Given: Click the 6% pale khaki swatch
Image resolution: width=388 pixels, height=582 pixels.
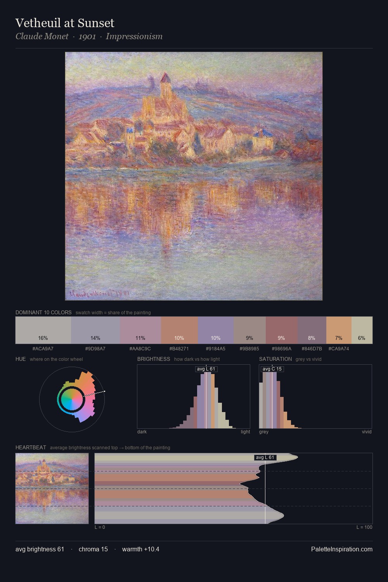Looking at the screenshot, I should click(x=362, y=330).
